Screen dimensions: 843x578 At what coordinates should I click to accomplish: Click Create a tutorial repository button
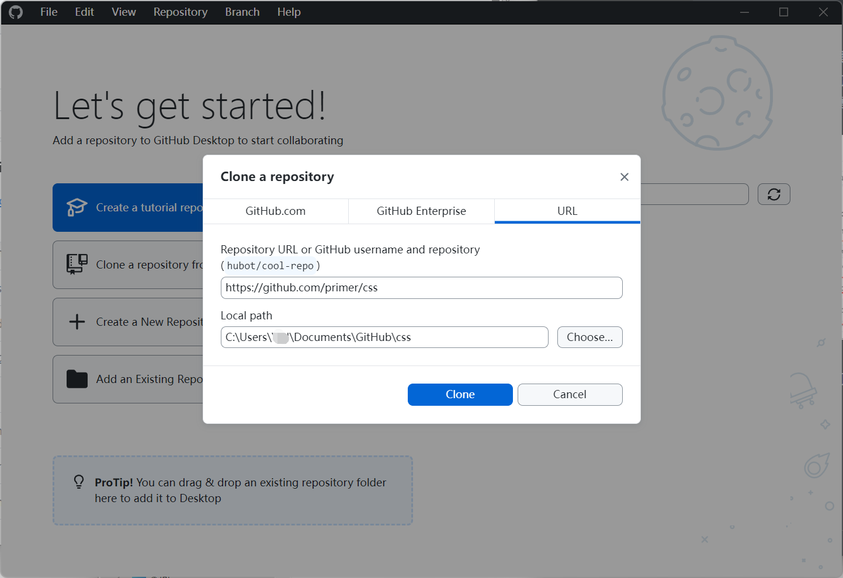coord(128,208)
